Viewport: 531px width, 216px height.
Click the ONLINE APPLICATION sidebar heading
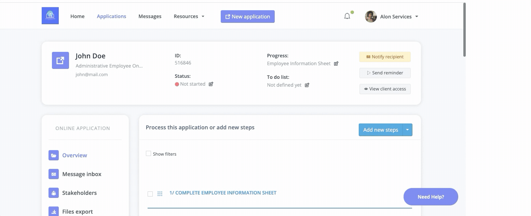[x=83, y=128]
